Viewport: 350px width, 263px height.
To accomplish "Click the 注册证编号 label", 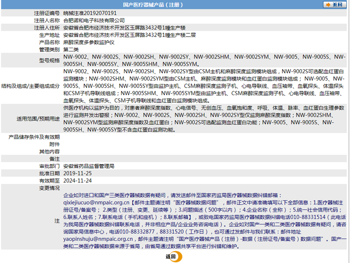I will (47, 13).
